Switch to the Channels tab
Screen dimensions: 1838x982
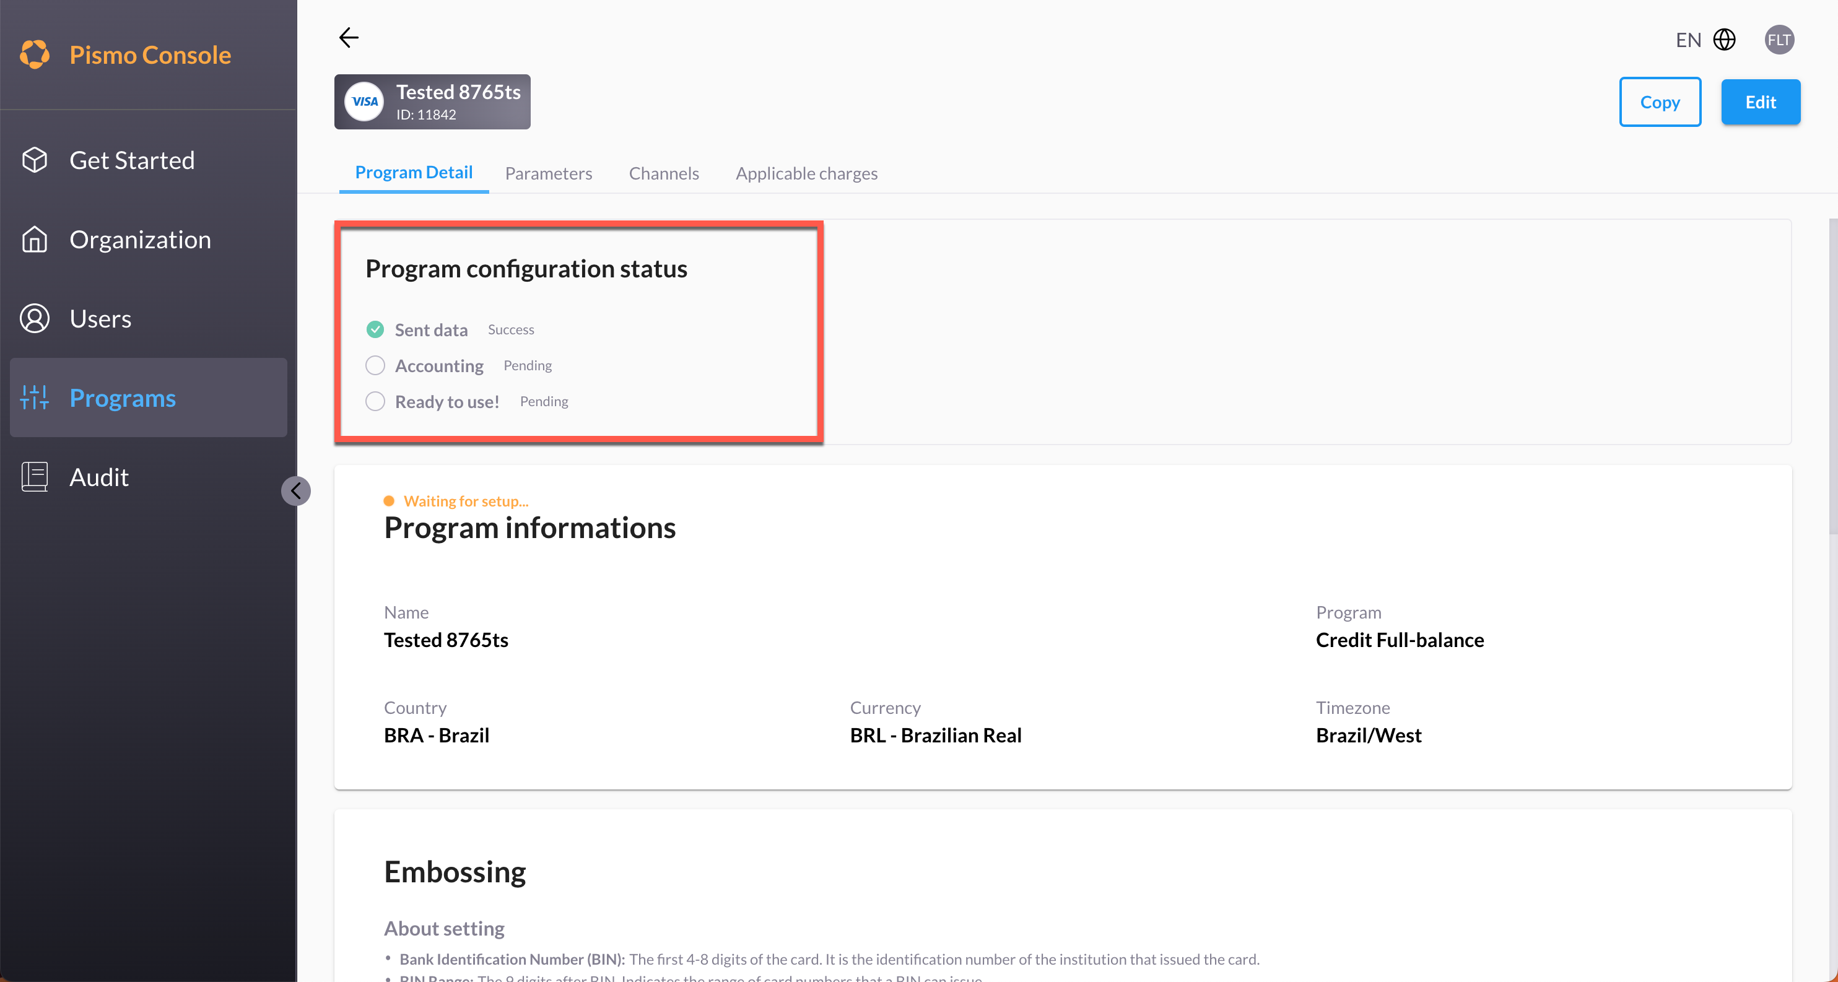(x=664, y=173)
